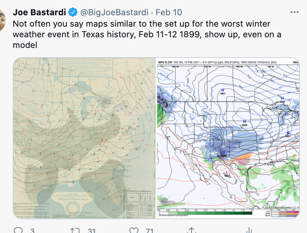
Task: Click the Feb 10 tweet date
Action: 169,12
